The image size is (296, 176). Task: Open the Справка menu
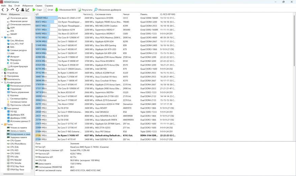pos(49,6)
